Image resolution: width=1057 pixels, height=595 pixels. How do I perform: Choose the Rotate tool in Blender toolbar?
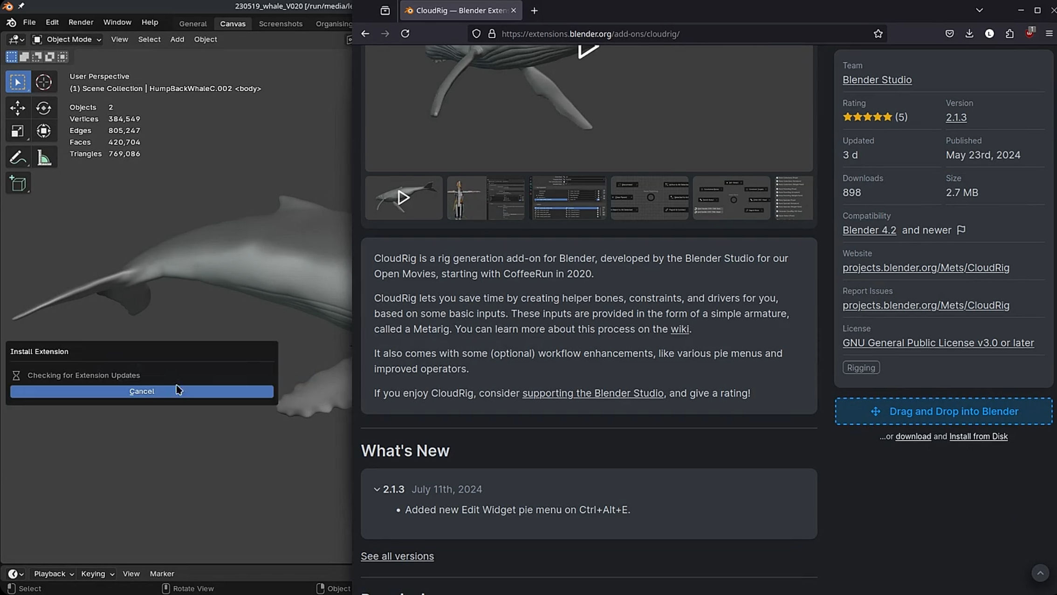44,108
